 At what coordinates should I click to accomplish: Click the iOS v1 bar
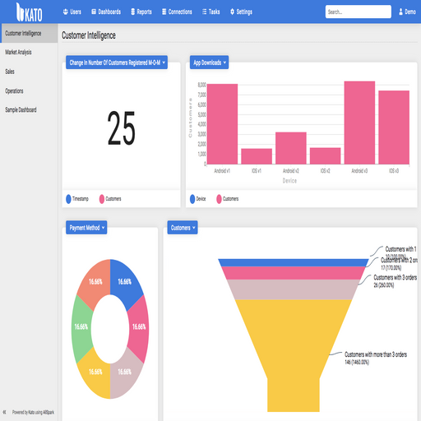[x=257, y=156]
